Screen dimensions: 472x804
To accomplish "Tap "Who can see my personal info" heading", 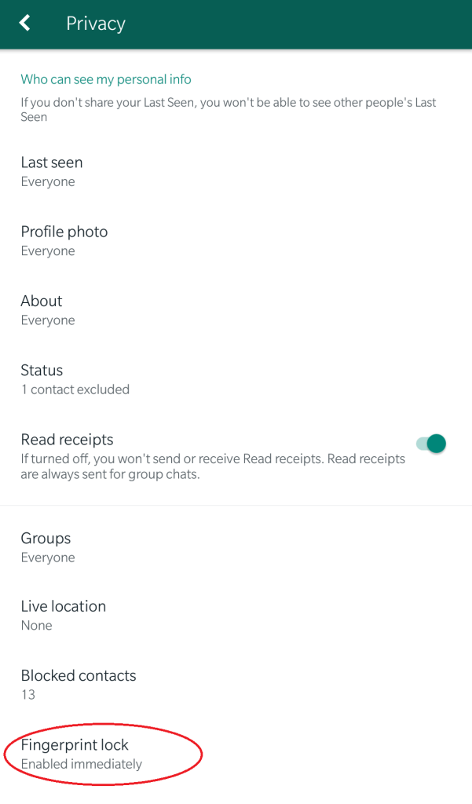I will [106, 79].
